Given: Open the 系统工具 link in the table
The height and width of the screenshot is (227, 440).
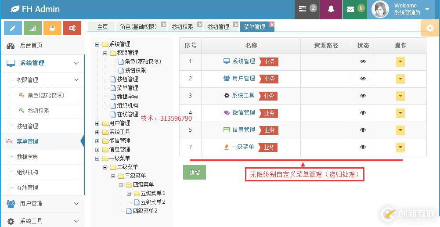Looking at the screenshot, I should pos(243,96).
